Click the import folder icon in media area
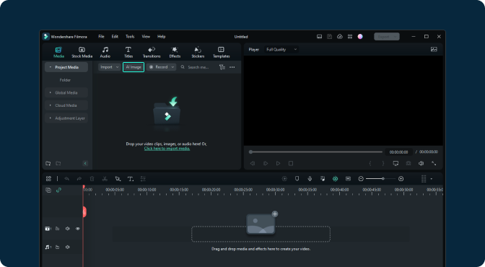 167,110
